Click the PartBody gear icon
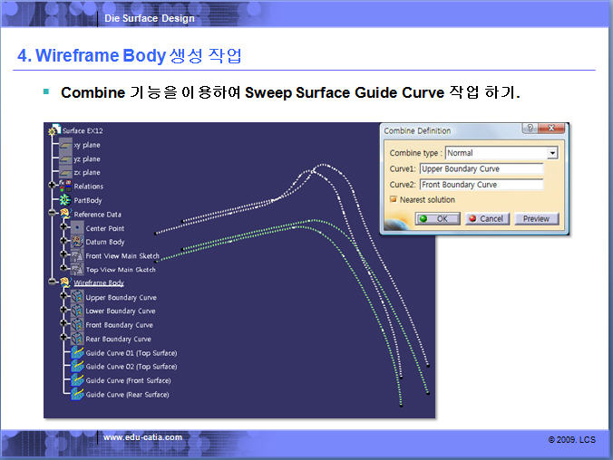Screen dimensions: 613x460 pyautogui.click(x=65, y=200)
